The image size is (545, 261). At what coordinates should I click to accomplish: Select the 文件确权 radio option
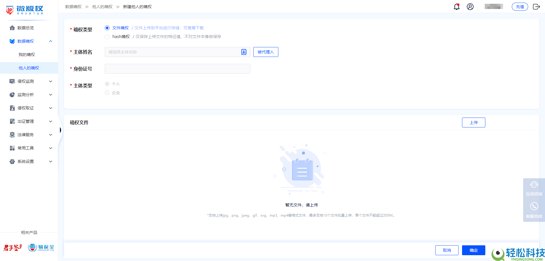pos(107,28)
